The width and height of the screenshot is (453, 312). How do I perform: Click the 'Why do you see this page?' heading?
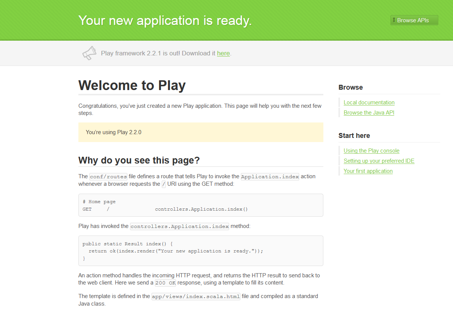point(139,160)
